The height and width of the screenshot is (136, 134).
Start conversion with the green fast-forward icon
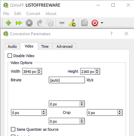pyautogui.click(x=19, y=23)
